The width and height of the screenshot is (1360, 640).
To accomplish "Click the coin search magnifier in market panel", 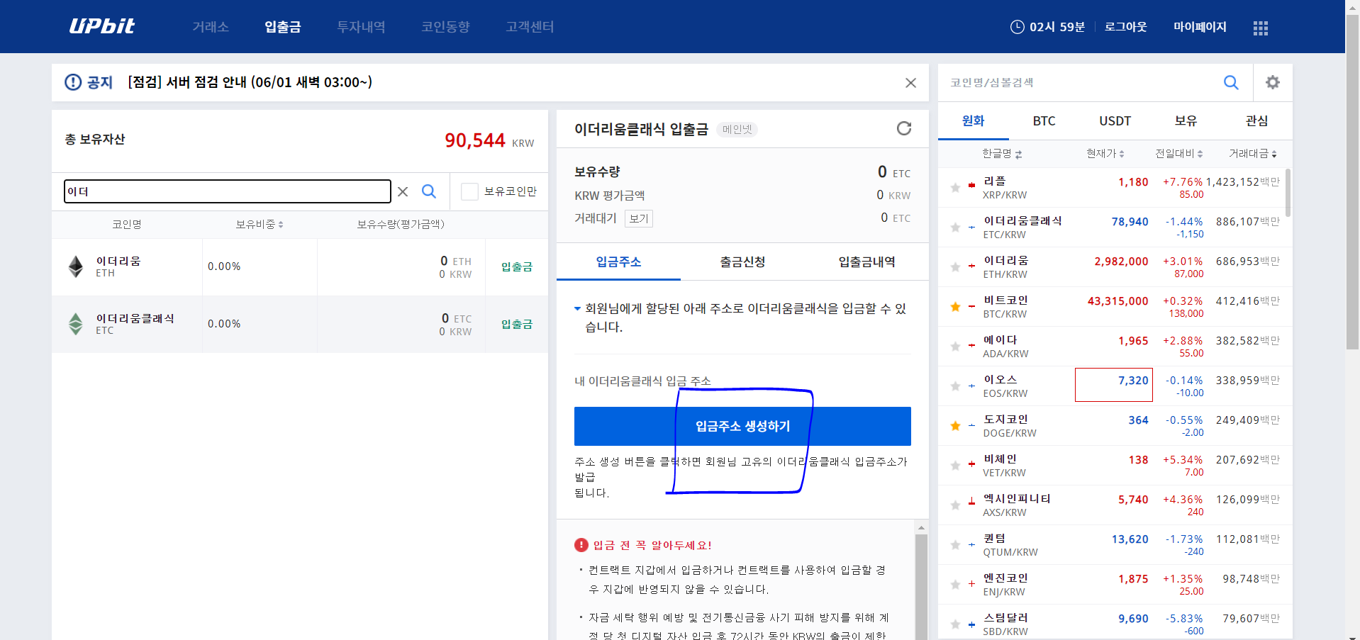I will tap(1231, 83).
